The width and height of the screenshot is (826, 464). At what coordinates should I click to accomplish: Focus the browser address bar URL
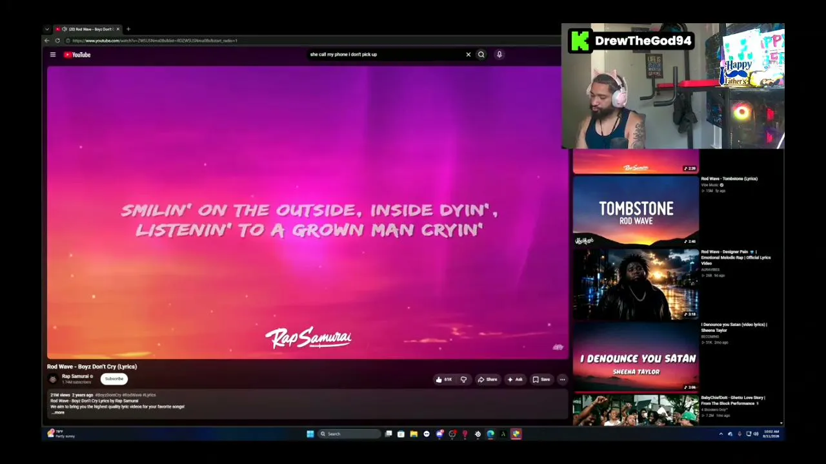pos(155,41)
